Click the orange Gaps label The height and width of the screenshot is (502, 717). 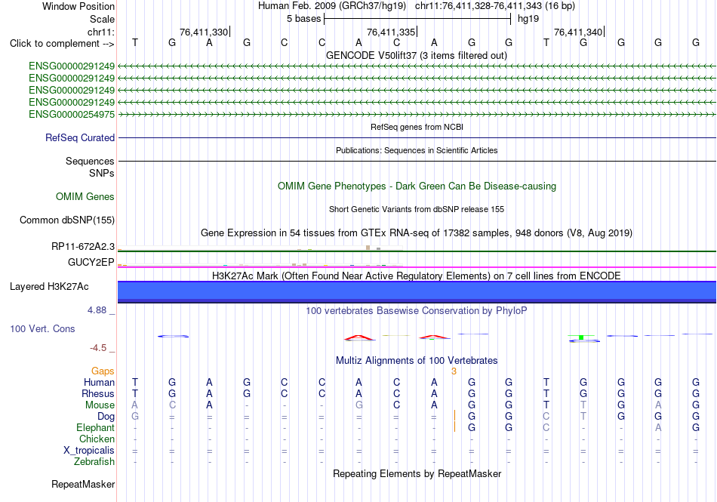[103, 371]
